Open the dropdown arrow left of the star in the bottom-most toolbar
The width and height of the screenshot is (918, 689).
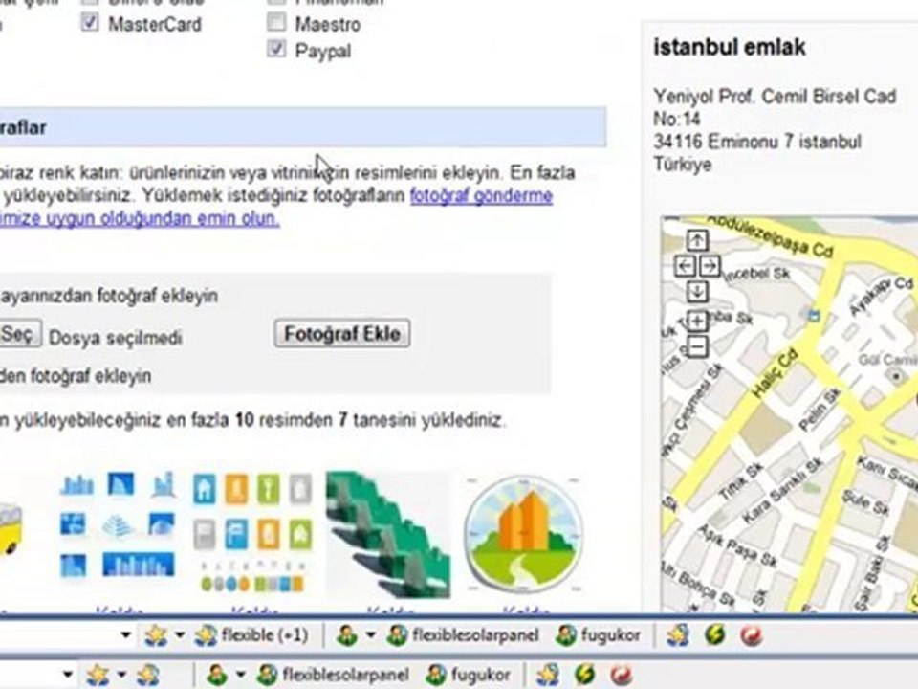67,675
